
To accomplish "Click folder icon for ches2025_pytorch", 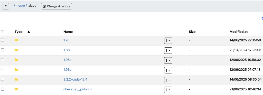I will coord(16,89).
